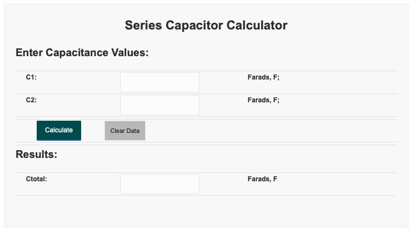
Task: Click the Series Capacitor Calculator title
Action: tap(206, 26)
